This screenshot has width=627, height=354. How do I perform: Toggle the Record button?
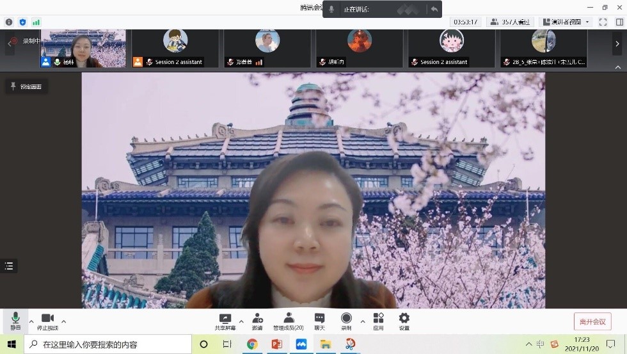(346, 321)
